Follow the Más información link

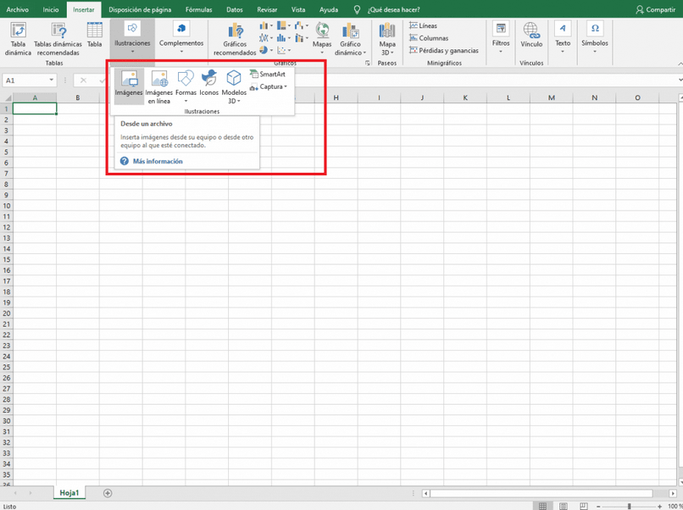[158, 161]
